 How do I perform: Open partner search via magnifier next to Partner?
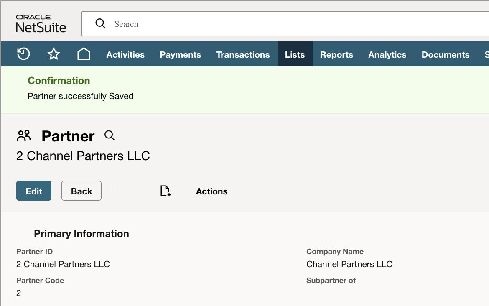coord(110,136)
